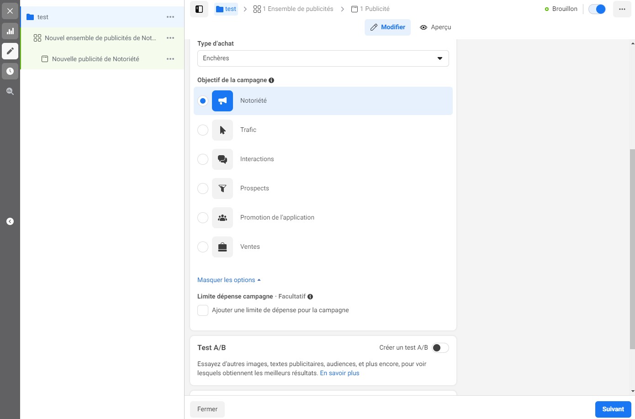Click the scrollbar up arrow
Screen dimensions: 635x419
pos(632,43)
